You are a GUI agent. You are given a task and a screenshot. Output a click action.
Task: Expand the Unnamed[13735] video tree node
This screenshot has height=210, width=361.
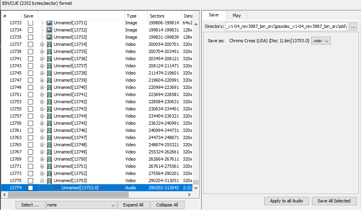click(x=42, y=51)
